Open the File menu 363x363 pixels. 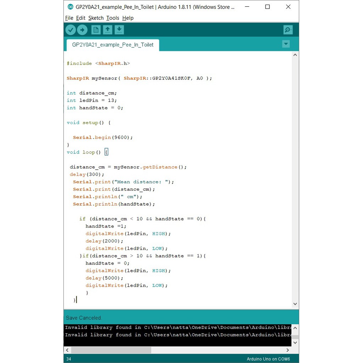(69, 18)
